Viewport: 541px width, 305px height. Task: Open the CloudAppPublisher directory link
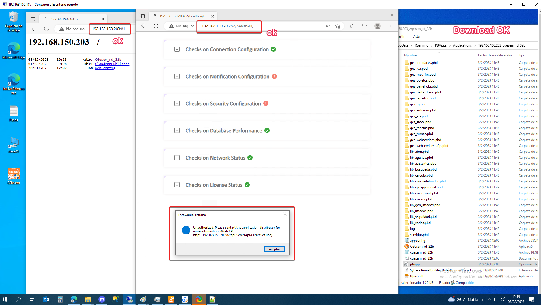tap(112, 64)
